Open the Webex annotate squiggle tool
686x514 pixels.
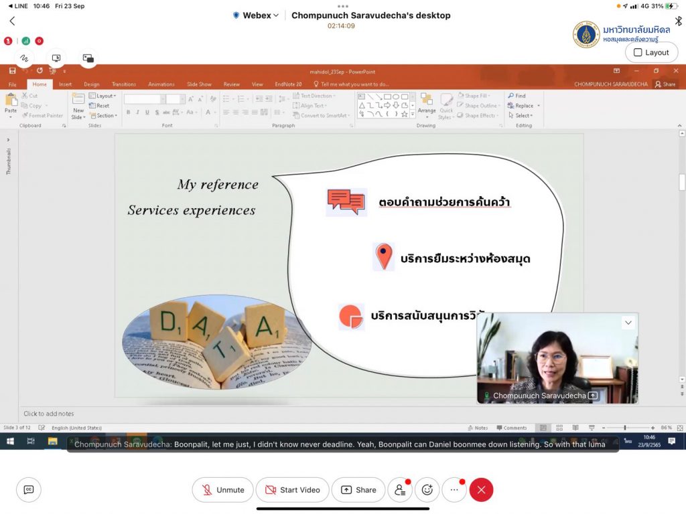[25, 58]
